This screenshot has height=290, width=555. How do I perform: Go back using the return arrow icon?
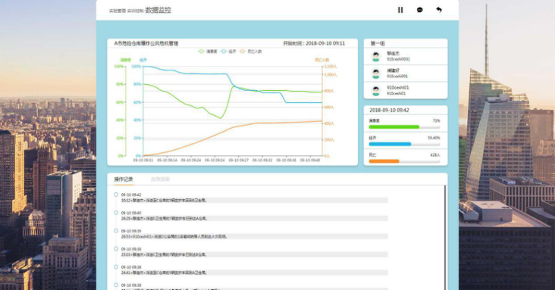click(x=439, y=10)
